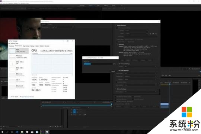
Task: Switch to Performance tab in Task Manager
Action: 19,46
